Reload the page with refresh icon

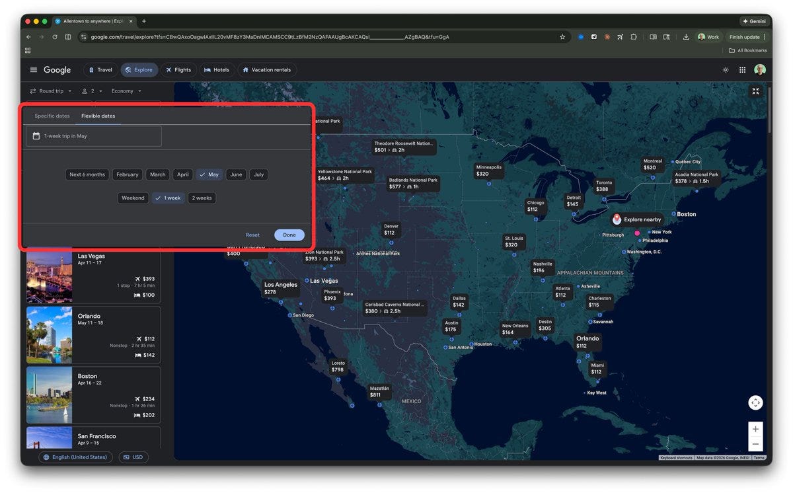pos(55,37)
